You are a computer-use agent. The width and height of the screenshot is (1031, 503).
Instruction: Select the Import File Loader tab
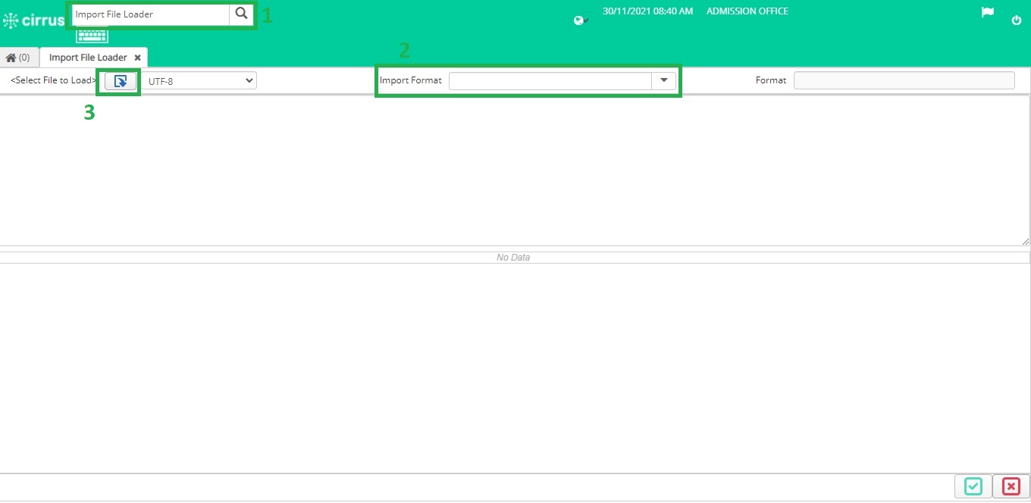click(88, 58)
